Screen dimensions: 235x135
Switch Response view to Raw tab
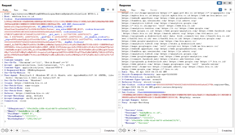(133, 10)
